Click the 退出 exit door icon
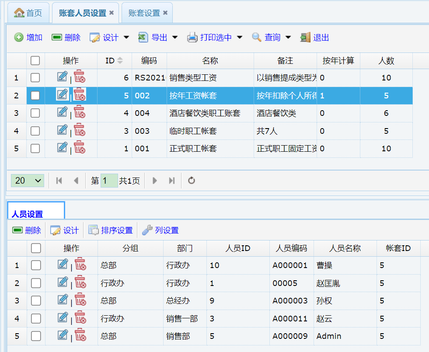 point(305,38)
